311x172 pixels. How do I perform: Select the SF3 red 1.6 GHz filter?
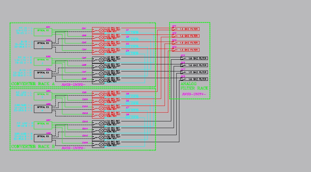point(186,43)
